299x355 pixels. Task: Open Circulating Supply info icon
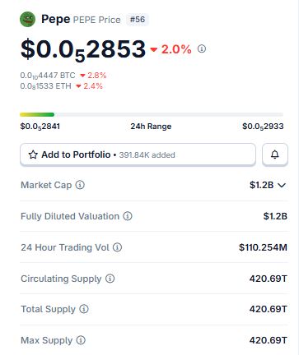110,279
